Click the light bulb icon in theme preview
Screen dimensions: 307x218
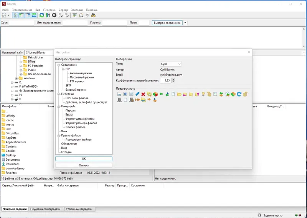(x=203, y=94)
